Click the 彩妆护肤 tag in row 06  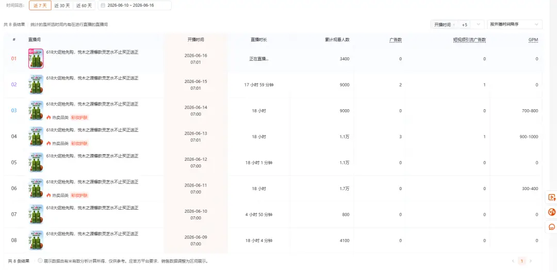coord(79,195)
